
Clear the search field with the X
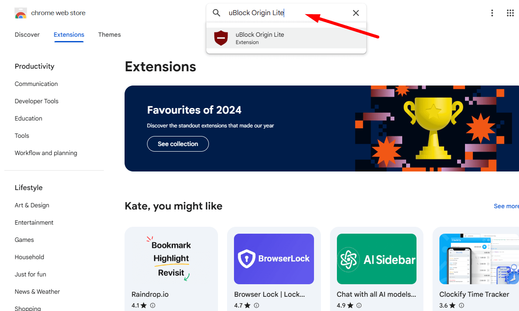[x=356, y=13]
